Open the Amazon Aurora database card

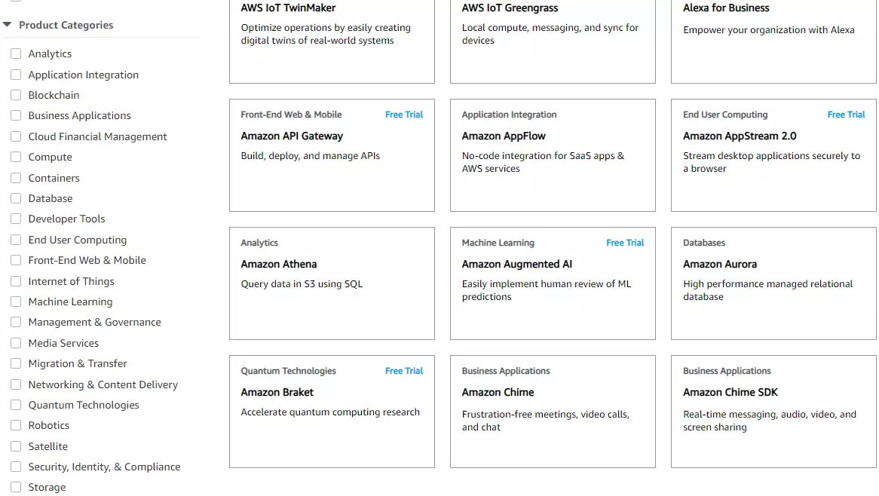click(x=718, y=264)
